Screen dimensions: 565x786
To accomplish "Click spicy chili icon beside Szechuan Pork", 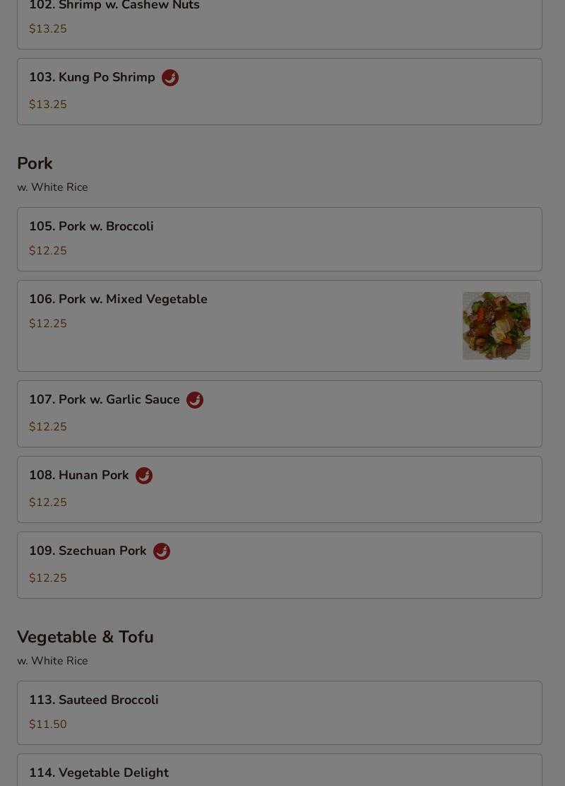I will 162,551.
